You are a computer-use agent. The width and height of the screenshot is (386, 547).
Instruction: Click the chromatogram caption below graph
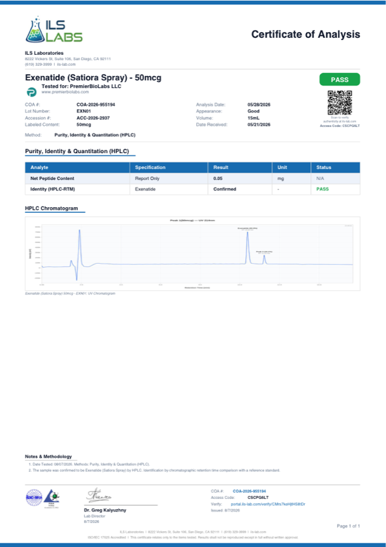[x=70, y=294]
